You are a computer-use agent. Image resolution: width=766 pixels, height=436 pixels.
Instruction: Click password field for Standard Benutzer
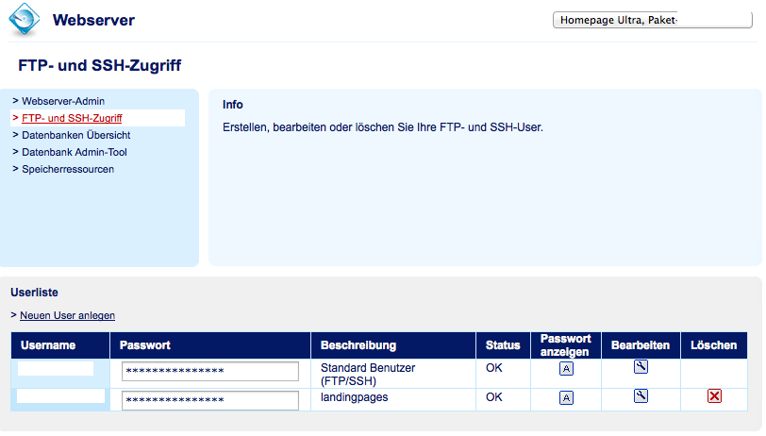pyautogui.click(x=210, y=371)
